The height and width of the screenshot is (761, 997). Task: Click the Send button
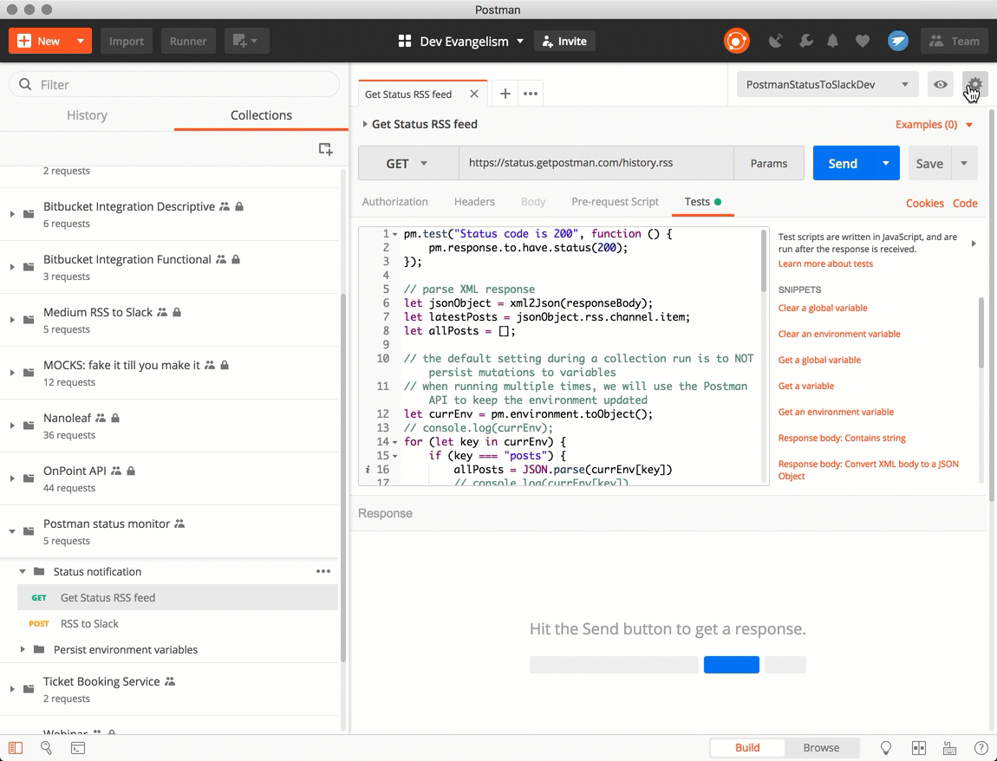click(x=843, y=164)
